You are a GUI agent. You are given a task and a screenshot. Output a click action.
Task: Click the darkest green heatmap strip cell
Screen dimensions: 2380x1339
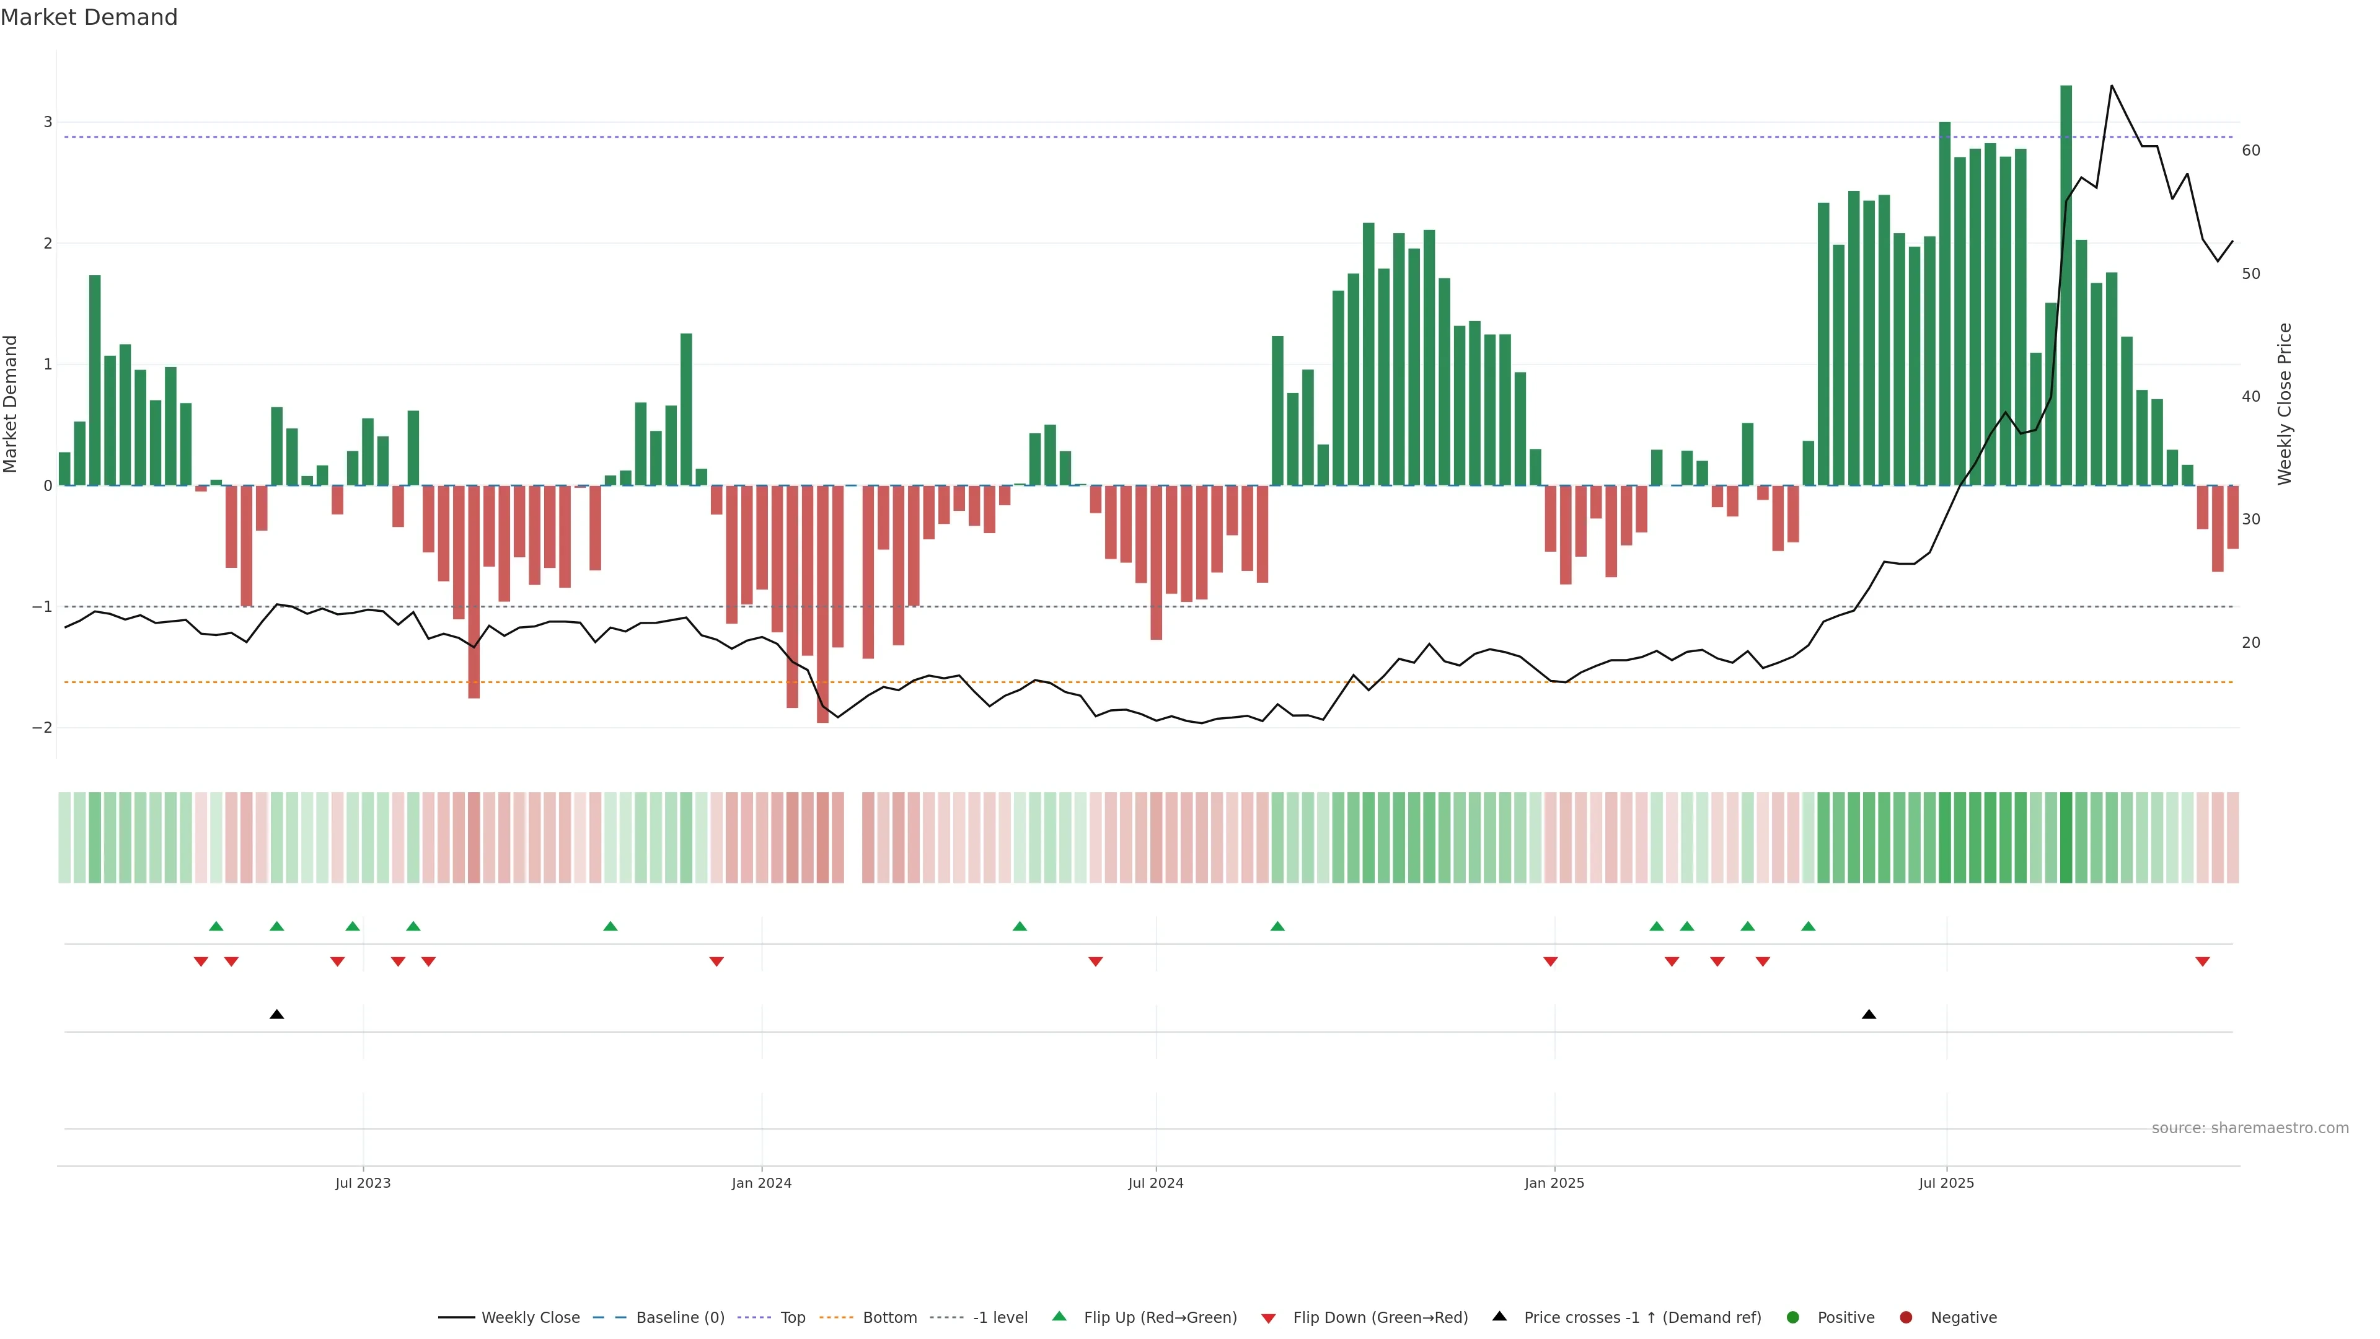2066,837
